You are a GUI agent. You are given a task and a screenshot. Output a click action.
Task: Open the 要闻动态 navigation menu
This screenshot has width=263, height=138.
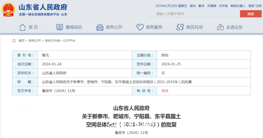[74, 27]
